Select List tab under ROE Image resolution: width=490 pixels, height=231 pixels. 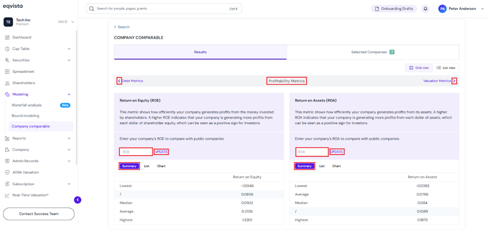(147, 166)
